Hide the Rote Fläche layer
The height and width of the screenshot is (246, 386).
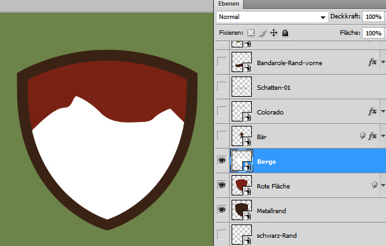click(x=222, y=185)
